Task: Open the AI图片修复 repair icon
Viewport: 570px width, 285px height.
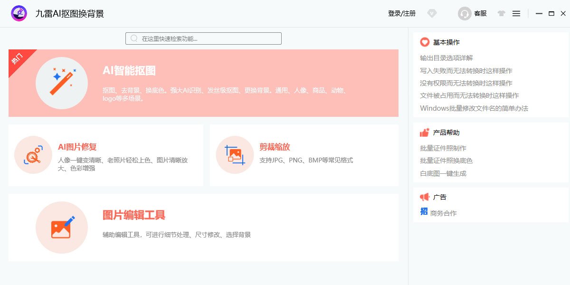Action: 33,155
